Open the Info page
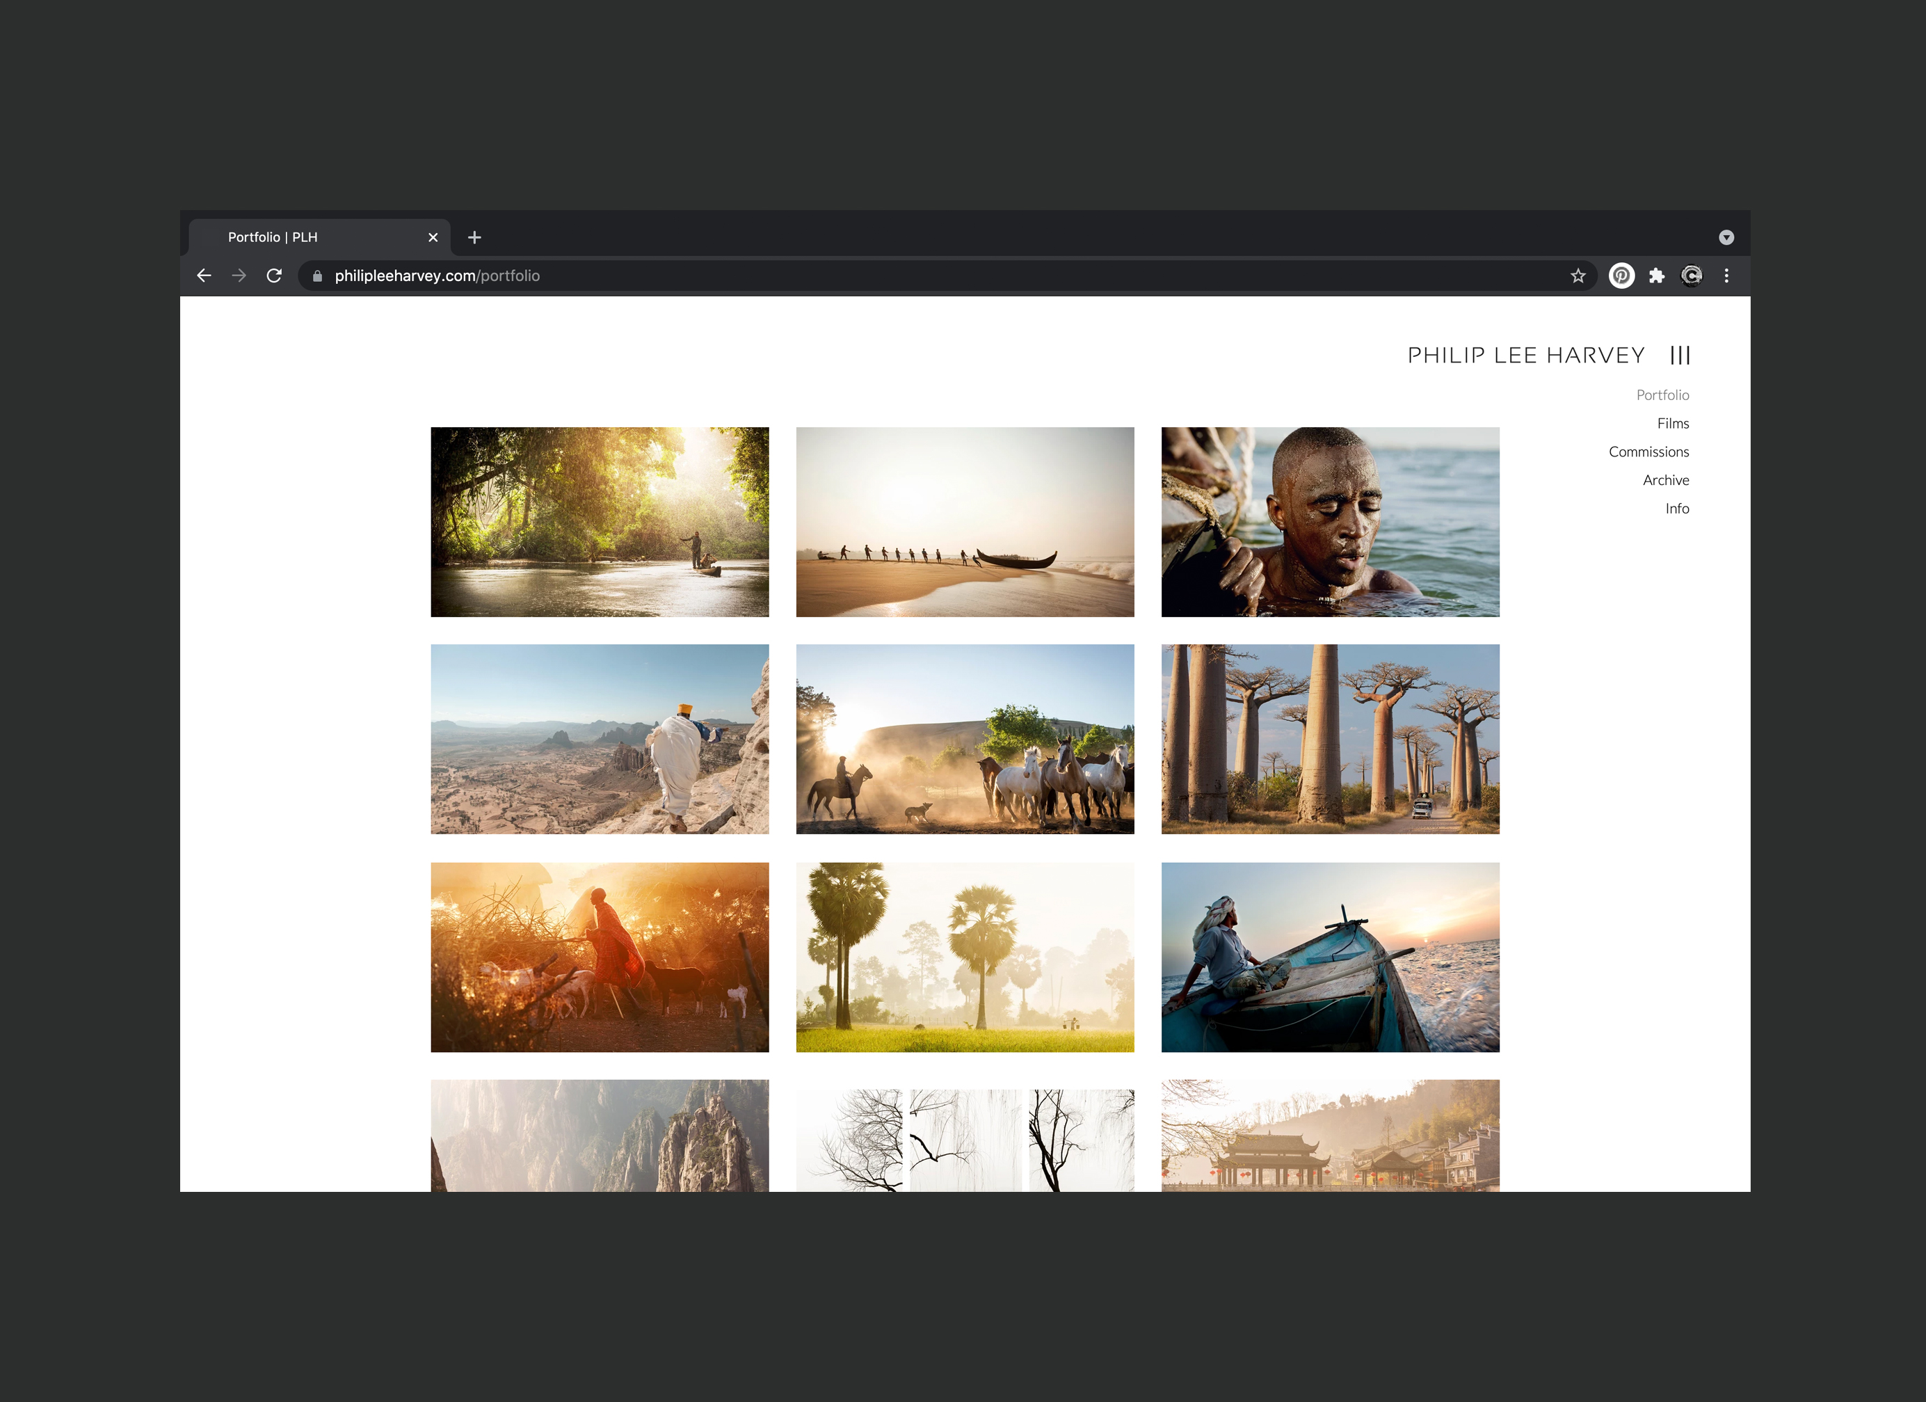1926x1402 pixels. [1677, 508]
